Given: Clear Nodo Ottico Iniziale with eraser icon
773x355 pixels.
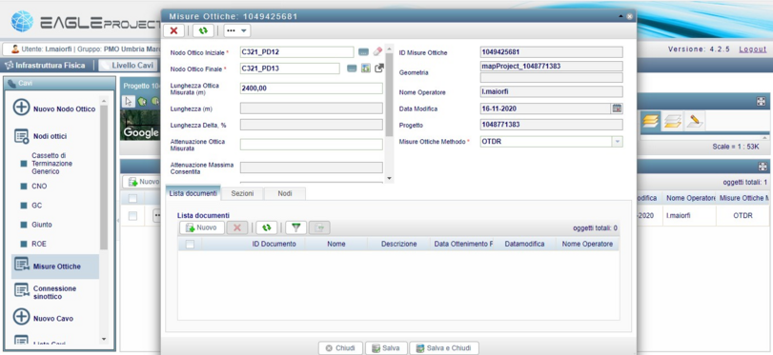Looking at the screenshot, I should [x=377, y=51].
